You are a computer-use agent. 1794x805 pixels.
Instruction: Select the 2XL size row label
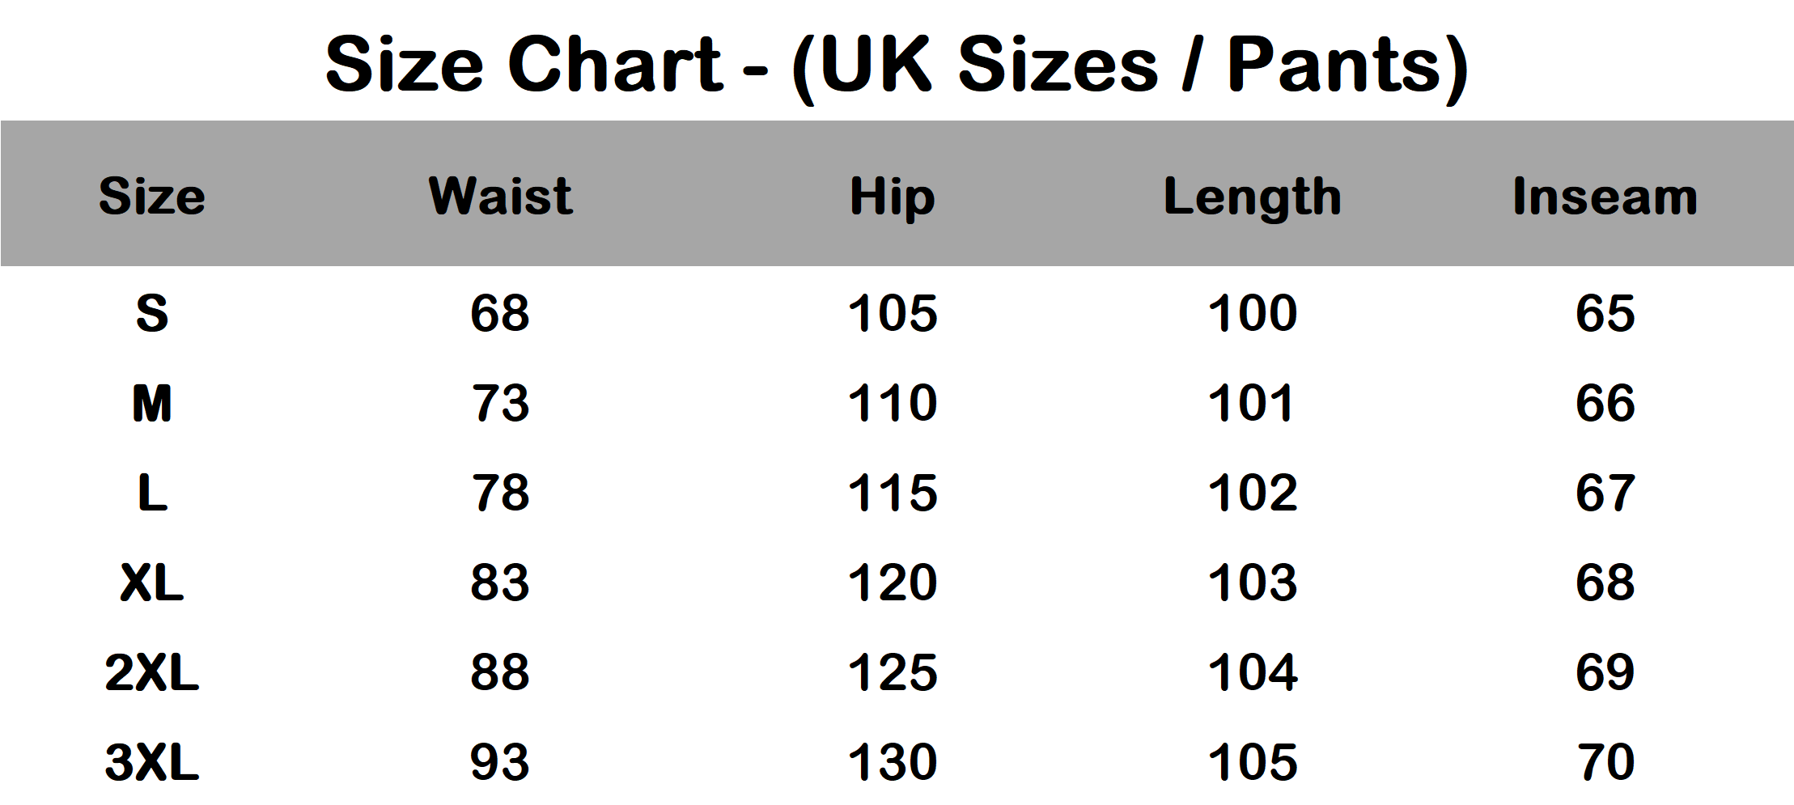tap(152, 672)
